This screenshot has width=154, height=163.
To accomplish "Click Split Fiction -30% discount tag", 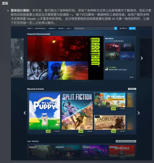I will point(81,131).
